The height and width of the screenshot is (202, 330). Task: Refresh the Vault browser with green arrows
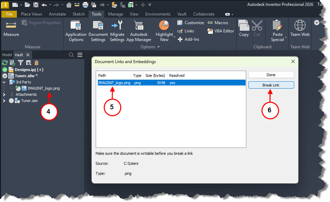[x=4, y=63]
